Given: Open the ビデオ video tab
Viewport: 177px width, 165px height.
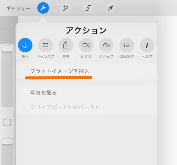Looking at the screenshot, I should tap(86, 48).
